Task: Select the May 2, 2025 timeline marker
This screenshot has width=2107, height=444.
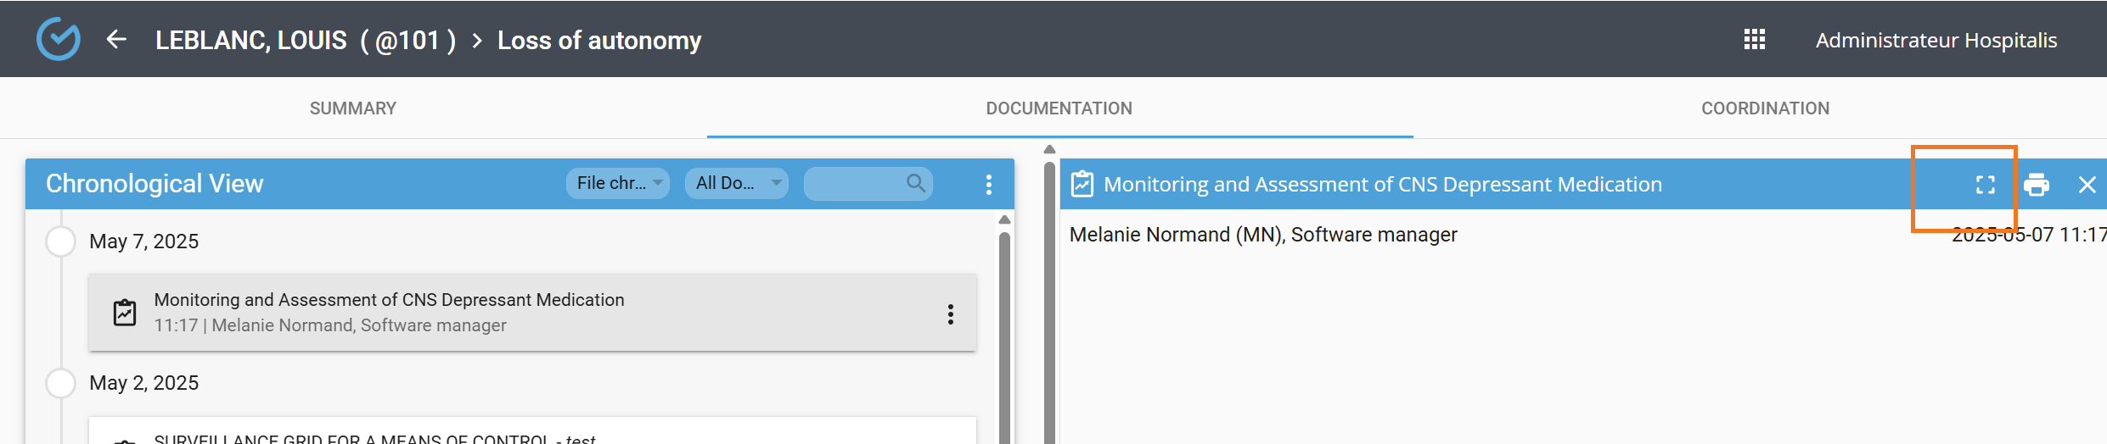Action: [x=61, y=383]
